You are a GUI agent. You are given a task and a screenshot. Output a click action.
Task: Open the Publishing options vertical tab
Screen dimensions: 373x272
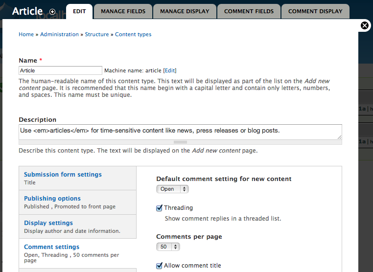tap(77, 203)
